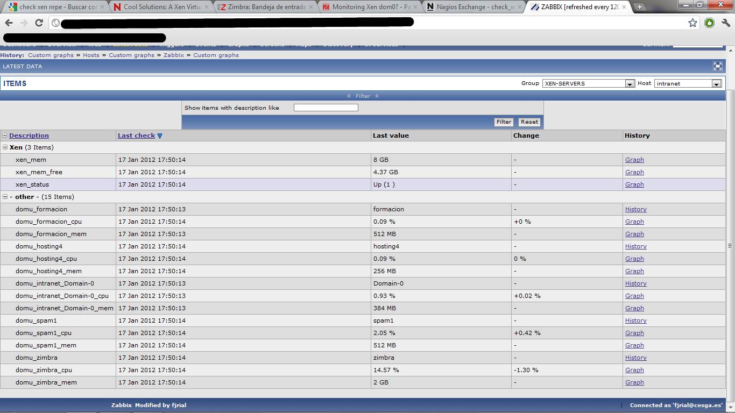Click the 'Up (1 )' status value

pos(384,184)
